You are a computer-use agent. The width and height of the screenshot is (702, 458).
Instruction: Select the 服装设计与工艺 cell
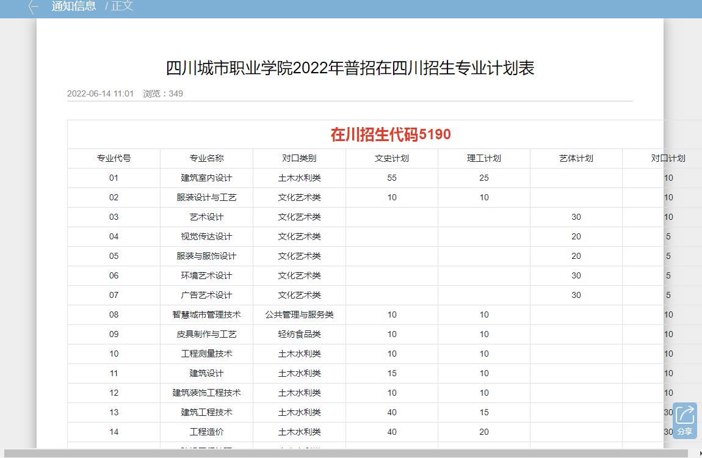206,197
